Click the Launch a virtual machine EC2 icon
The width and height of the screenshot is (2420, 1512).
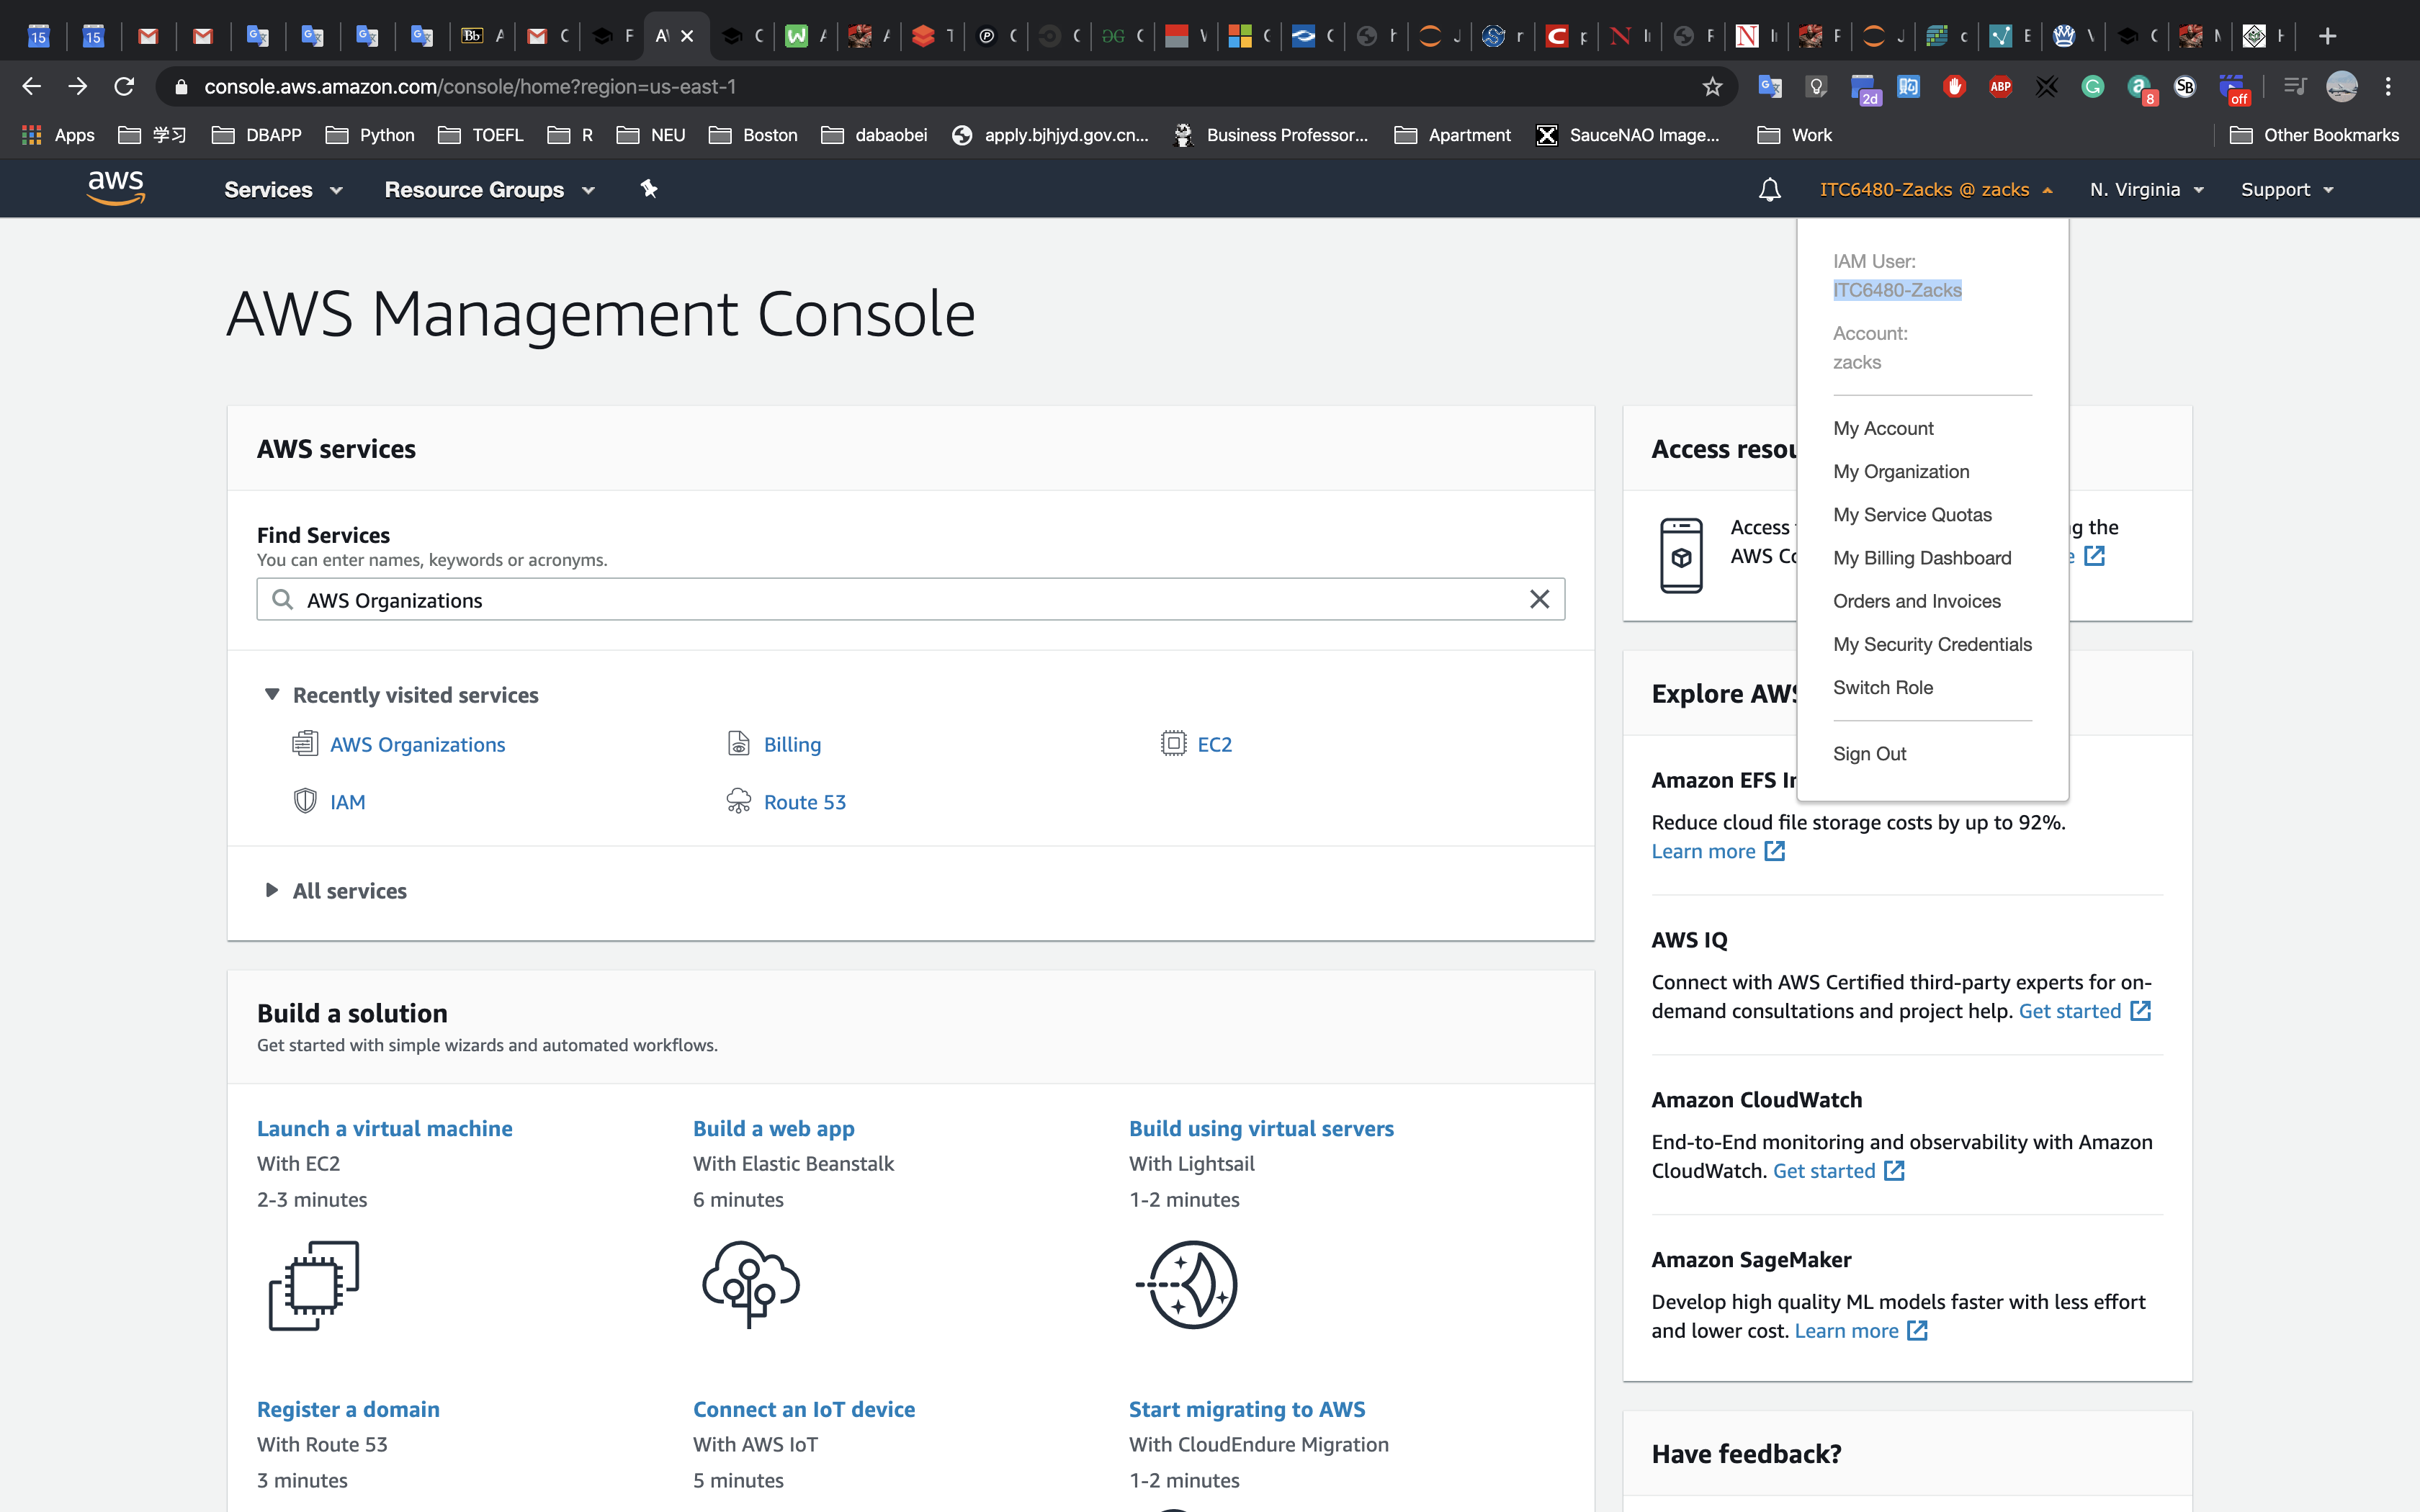pyautogui.click(x=313, y=1285)
